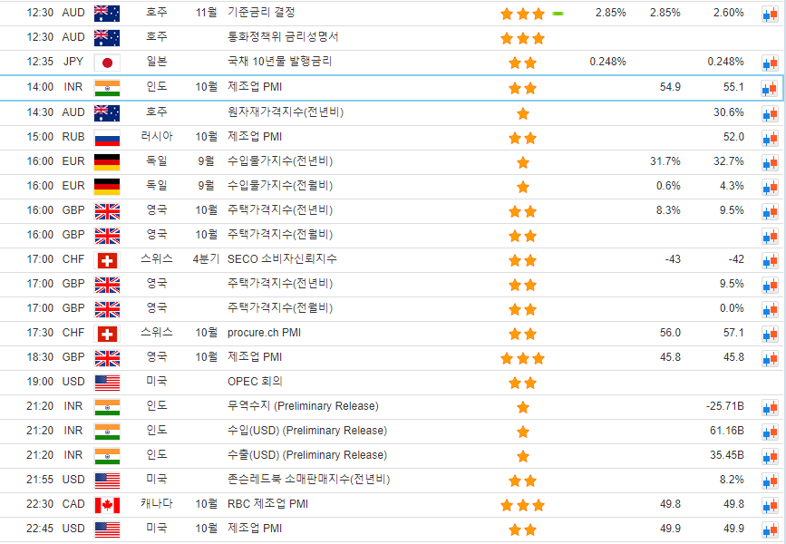Open chart icon for 인도 제조업 PMI row
The image size is (786, 544).
pos(770,88)
